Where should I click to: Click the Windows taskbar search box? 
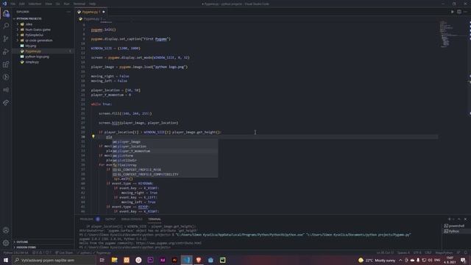tap(54, 260)
